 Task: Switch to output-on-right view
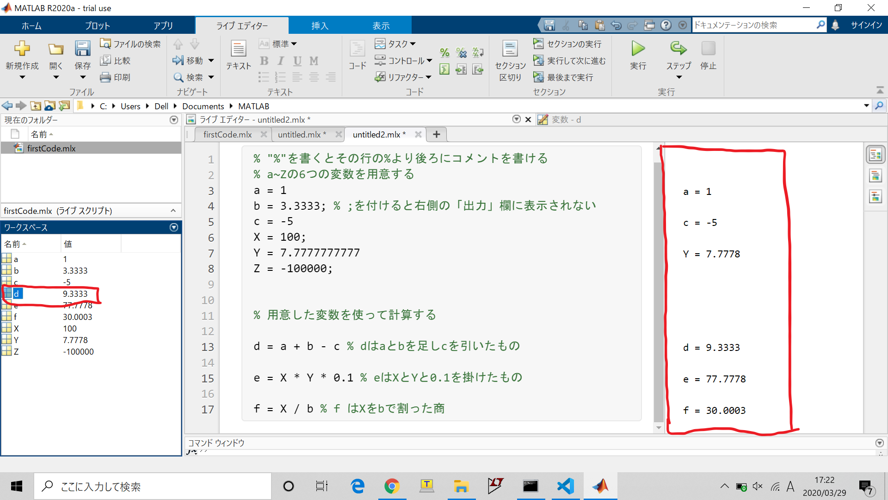tap(876, 155)
